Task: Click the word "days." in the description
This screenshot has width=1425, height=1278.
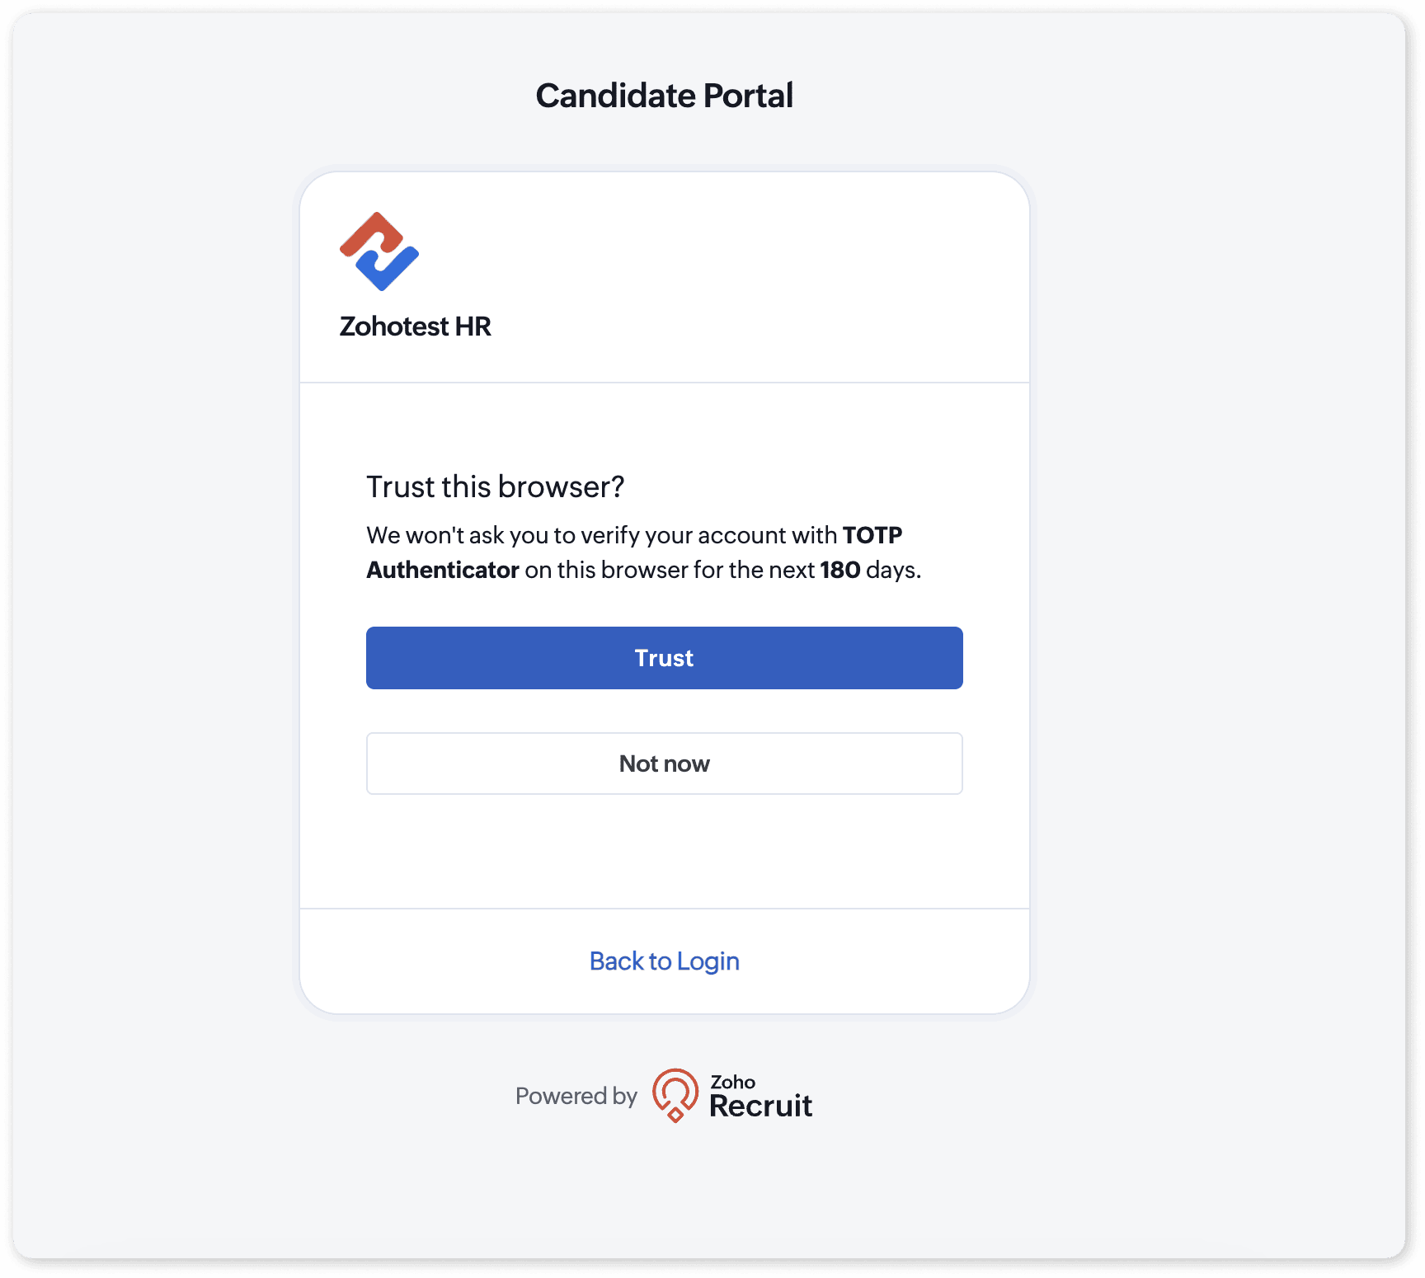Action: point(893,570)
